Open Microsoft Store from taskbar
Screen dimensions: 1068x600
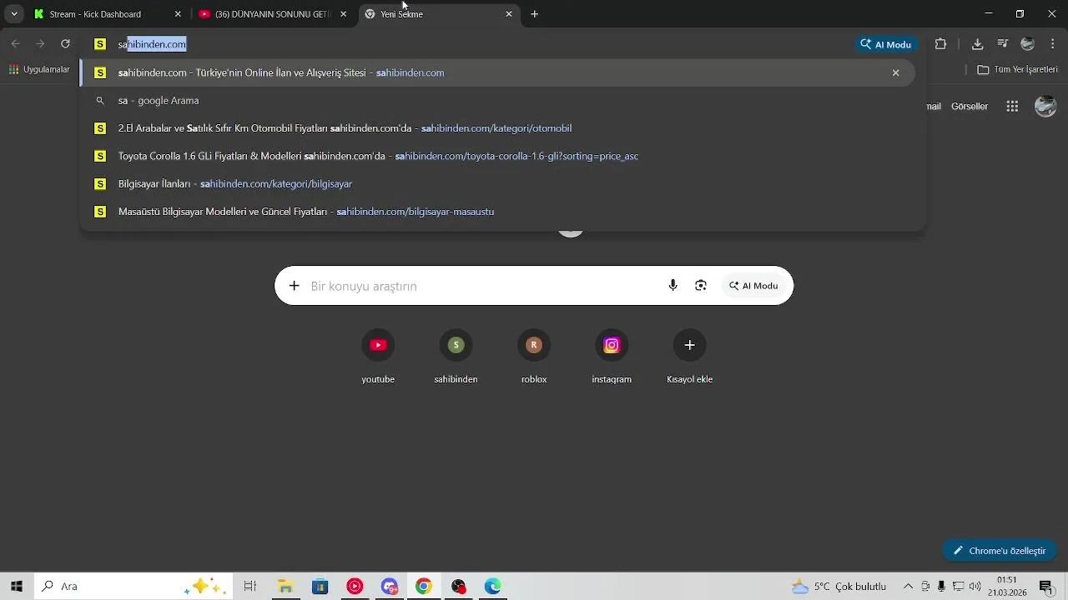[320, 587]
